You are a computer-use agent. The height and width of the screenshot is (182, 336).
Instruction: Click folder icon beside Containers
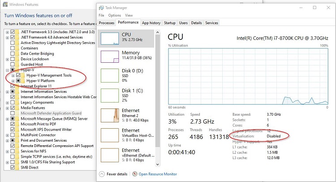pos(17,48)
